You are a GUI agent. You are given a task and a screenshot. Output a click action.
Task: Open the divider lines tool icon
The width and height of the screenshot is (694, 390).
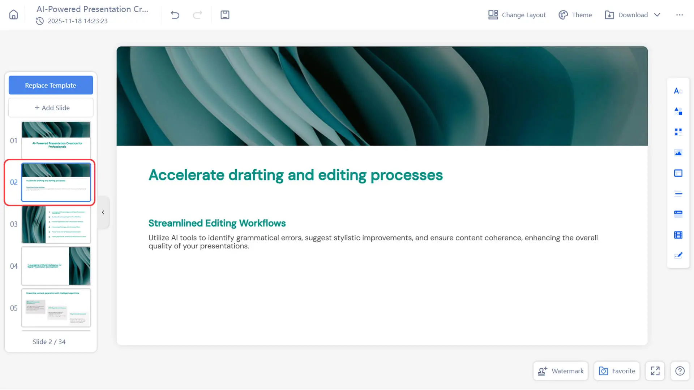(678, 194)
